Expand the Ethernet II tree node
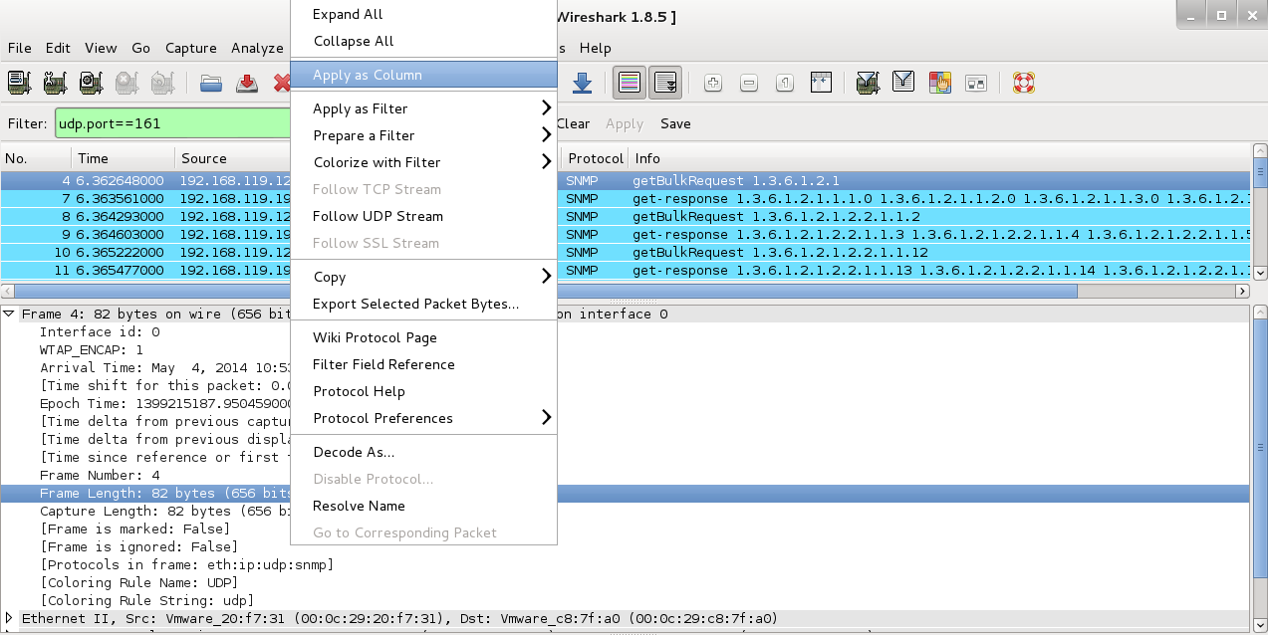1268x635 pixels. [10, 618]
